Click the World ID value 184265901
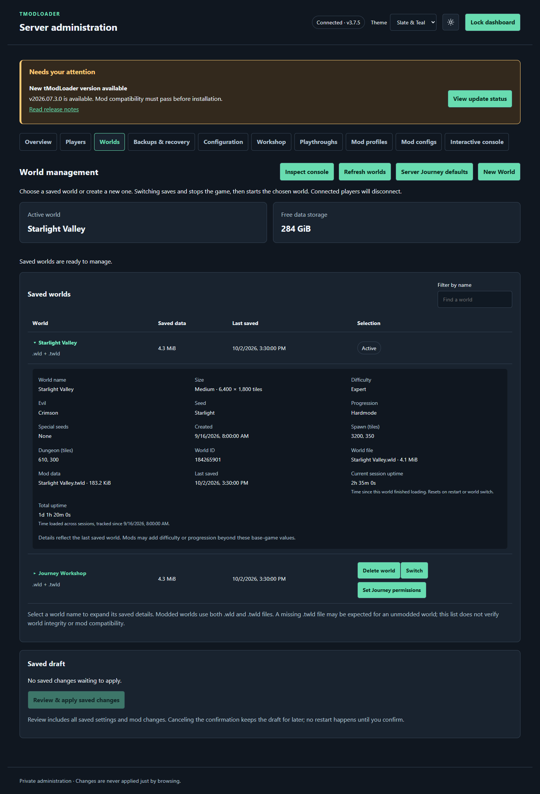This screenshot has height=794, width=540. (208, 460)
